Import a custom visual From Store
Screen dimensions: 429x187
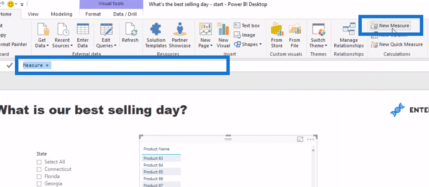pyautogui.click(x=277, y=36)
